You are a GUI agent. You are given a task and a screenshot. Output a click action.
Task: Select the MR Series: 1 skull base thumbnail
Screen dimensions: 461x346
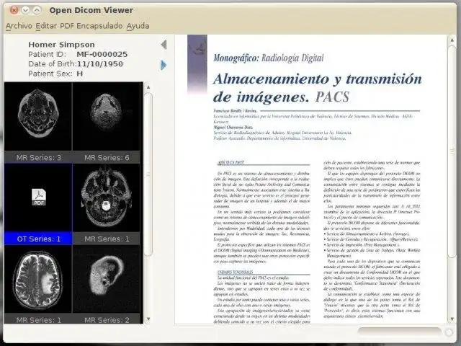coord(106,198)
